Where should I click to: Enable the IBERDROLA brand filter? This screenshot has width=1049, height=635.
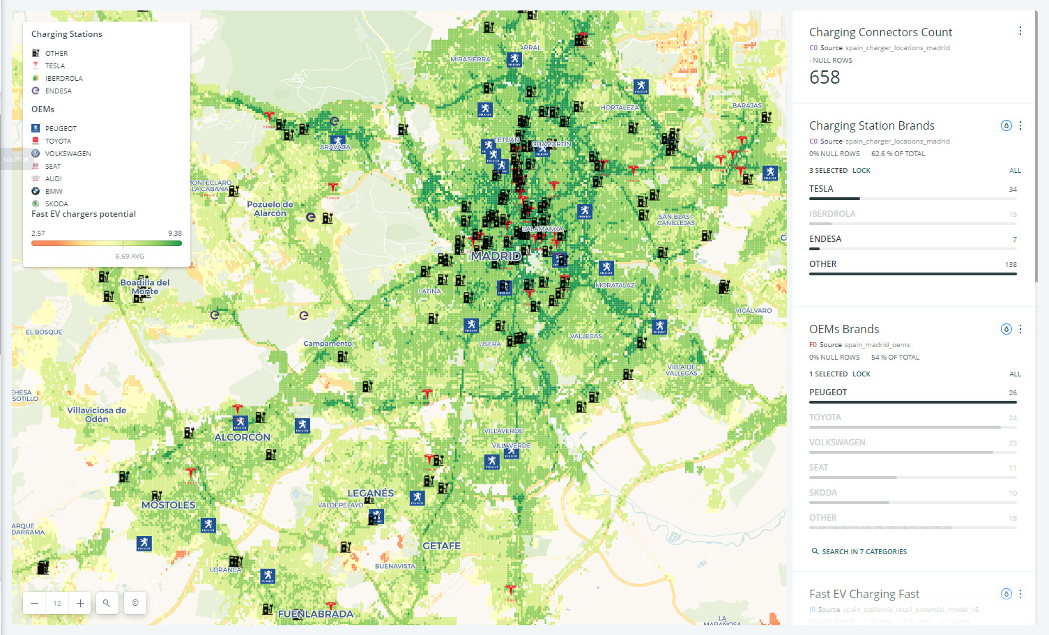(x=833, y=213)
